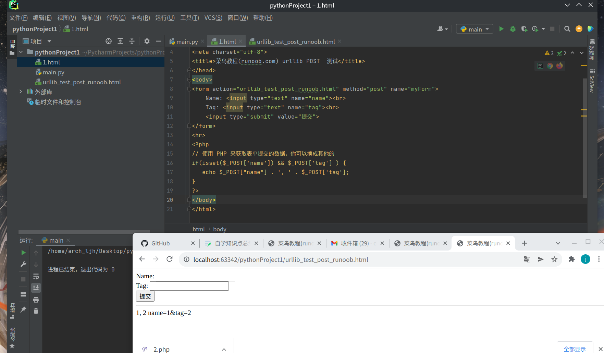Run the main configuration with green play icon
Screen dimensions: 604x353
501,29
